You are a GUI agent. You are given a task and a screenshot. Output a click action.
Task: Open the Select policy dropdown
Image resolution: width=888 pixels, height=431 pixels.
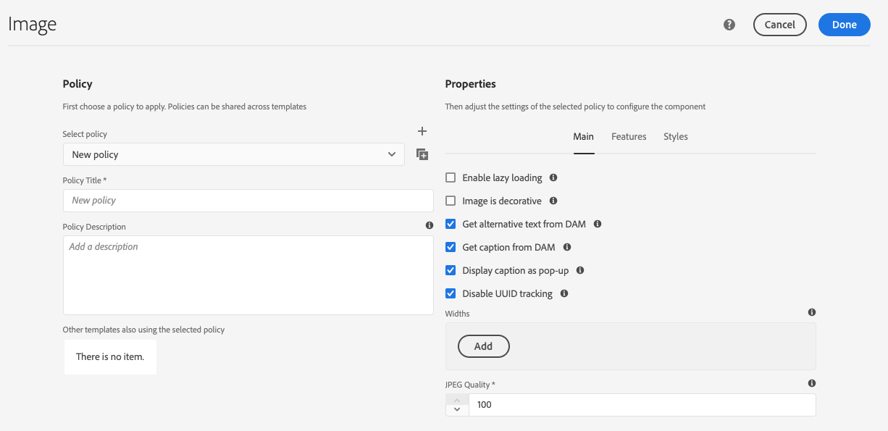pos(233,154)
